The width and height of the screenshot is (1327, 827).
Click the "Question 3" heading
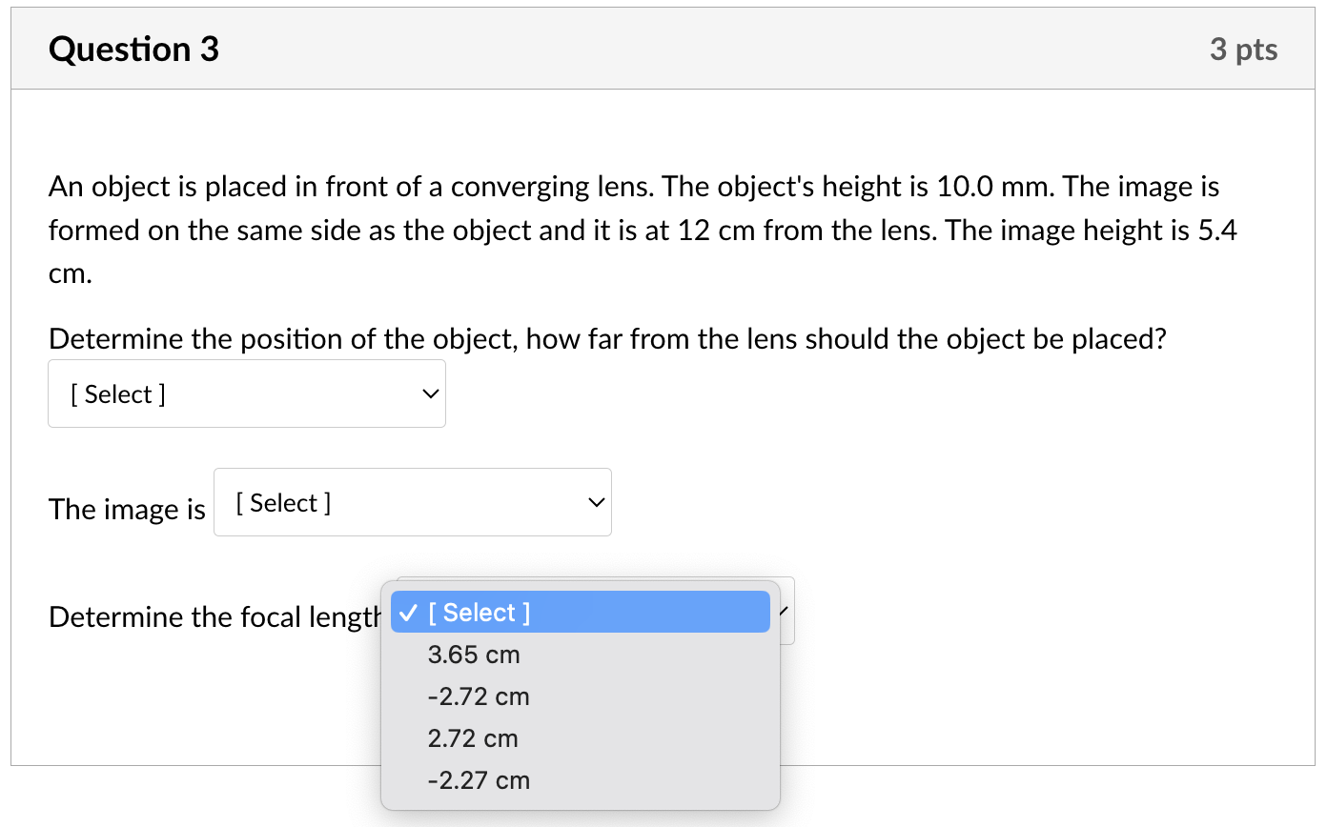133,48
